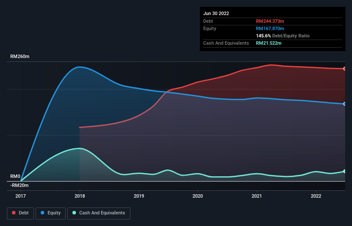Click the 145.6% Debt/Equity Ratio text
The width and height of the screenshot is (352, 226).
[283, 36]
